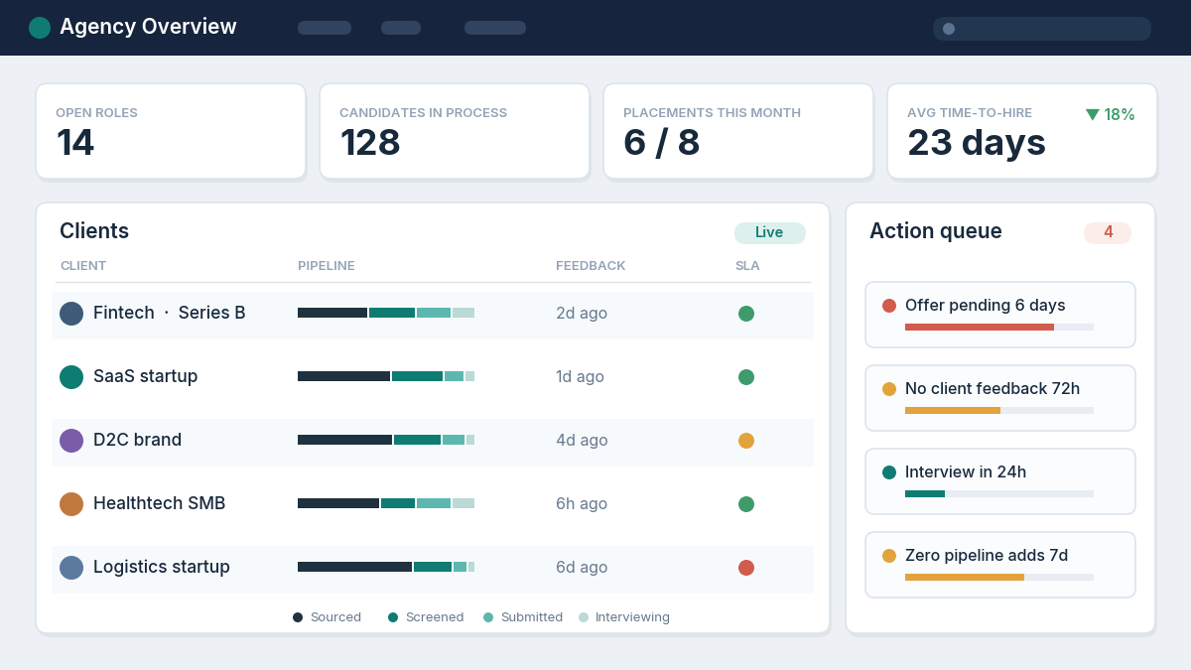The image size is (1191, 670).
Task: Click the D2C brand amber SLA dot
Action: tap(746, 441)
